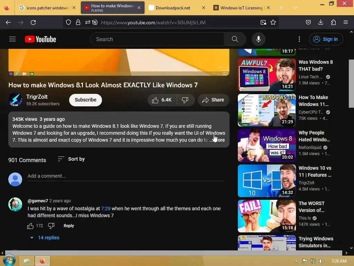This screenshot has height=266, width=354.
Task: Dislike the @gameo7 comment
Action: (x=51, y=226)
